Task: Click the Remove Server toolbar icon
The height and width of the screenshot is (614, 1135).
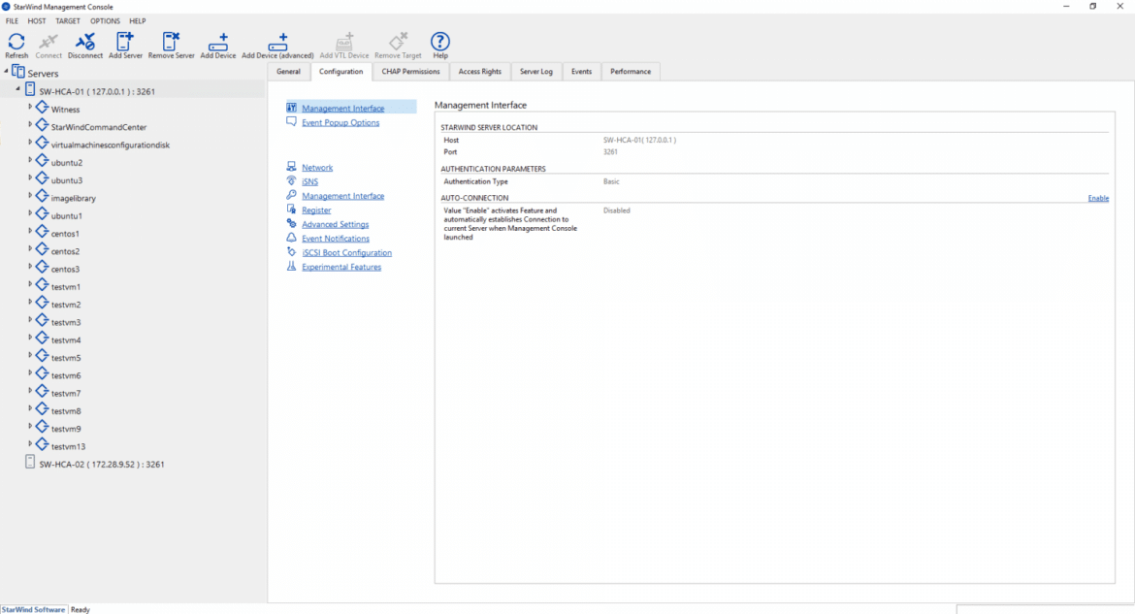Action: 171,42
